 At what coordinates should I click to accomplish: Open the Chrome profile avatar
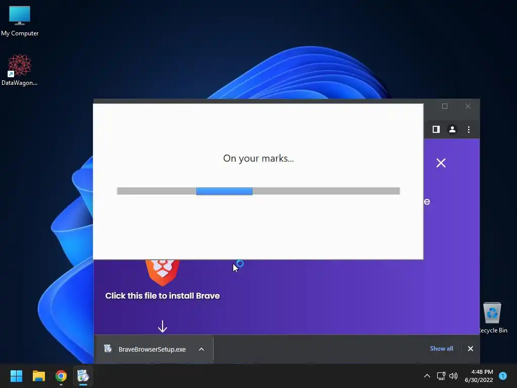[x=452, y=129]
